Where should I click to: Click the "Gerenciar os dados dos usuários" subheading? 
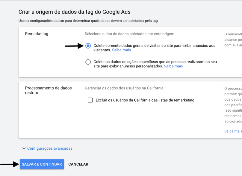(x=124, y=88)
